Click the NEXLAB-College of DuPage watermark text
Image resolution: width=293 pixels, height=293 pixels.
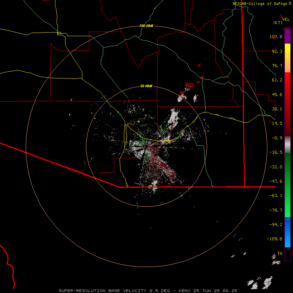tap(262, 4)
